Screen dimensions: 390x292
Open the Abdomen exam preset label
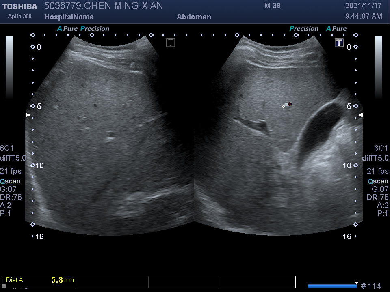tap(194, 17)
